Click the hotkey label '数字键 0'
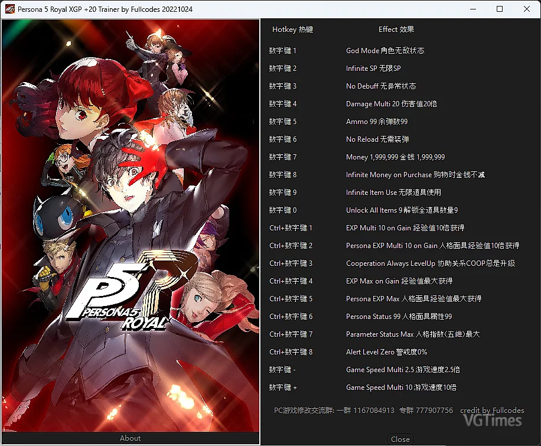The image size is (541, 446). 282,210
